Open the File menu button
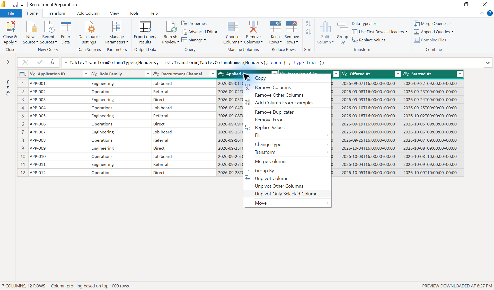This screenshot has height=290, width=494. (11, 13)
